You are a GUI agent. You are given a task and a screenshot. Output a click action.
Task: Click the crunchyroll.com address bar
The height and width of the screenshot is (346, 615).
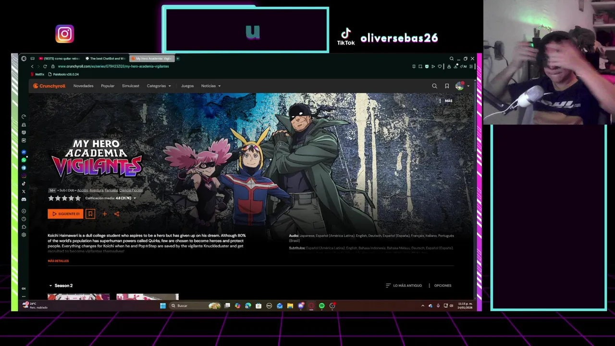[x=113, y=66]
